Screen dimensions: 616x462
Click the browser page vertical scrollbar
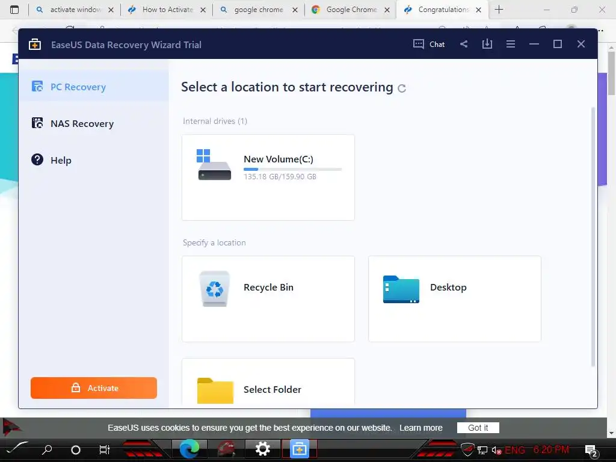point(611,74)
